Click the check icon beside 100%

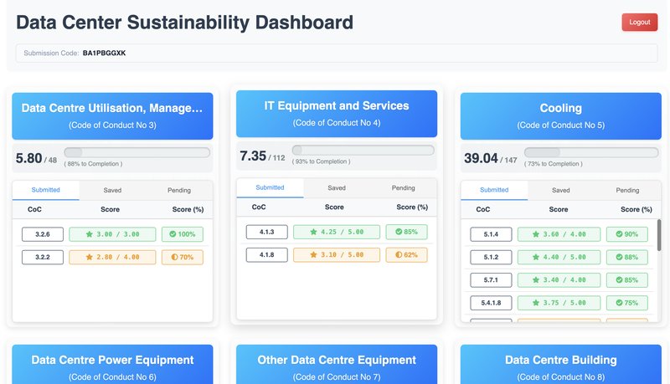[x=173, y=234]
